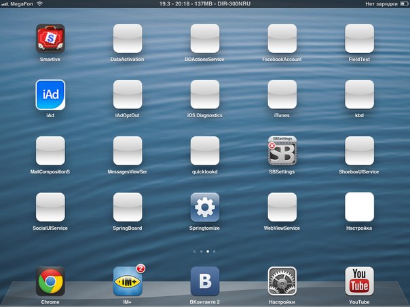Tap the Wi-Fi status icon
Image resolution: width=410 pixels, height=307 pixels.
pos(39,3)
